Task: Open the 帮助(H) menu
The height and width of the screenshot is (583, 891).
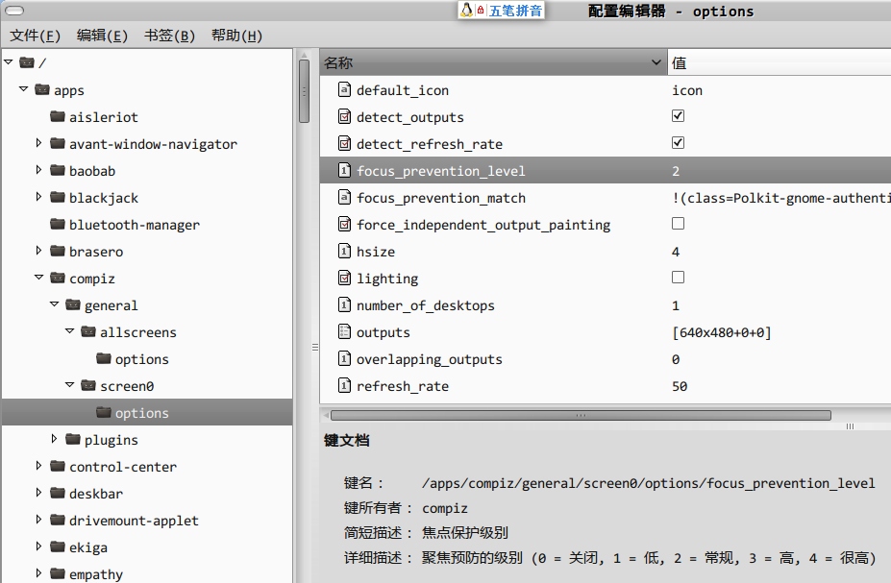Action: click(236, 36)
